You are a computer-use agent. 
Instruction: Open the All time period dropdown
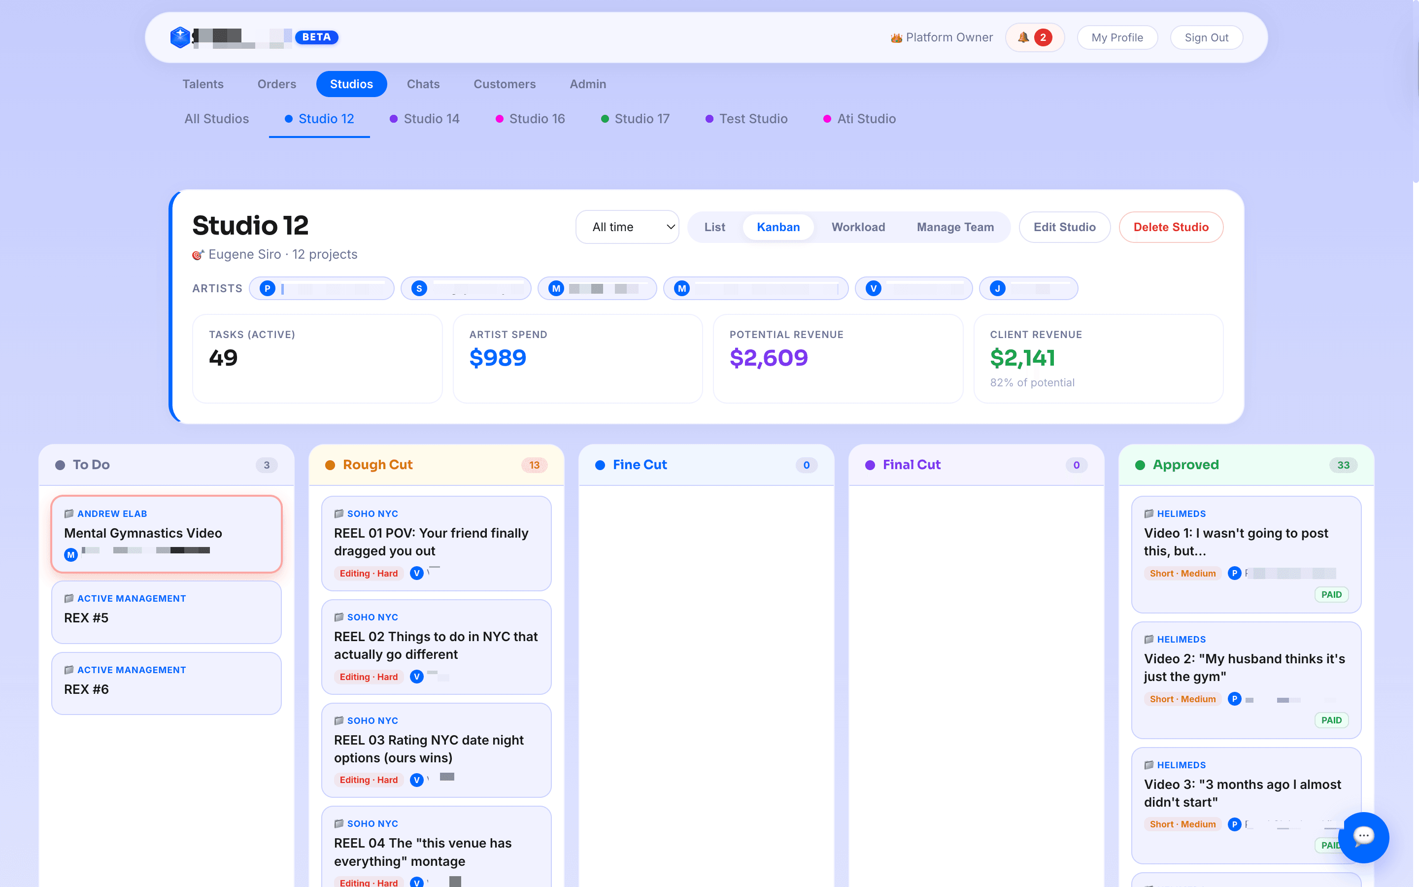[627, 227]
